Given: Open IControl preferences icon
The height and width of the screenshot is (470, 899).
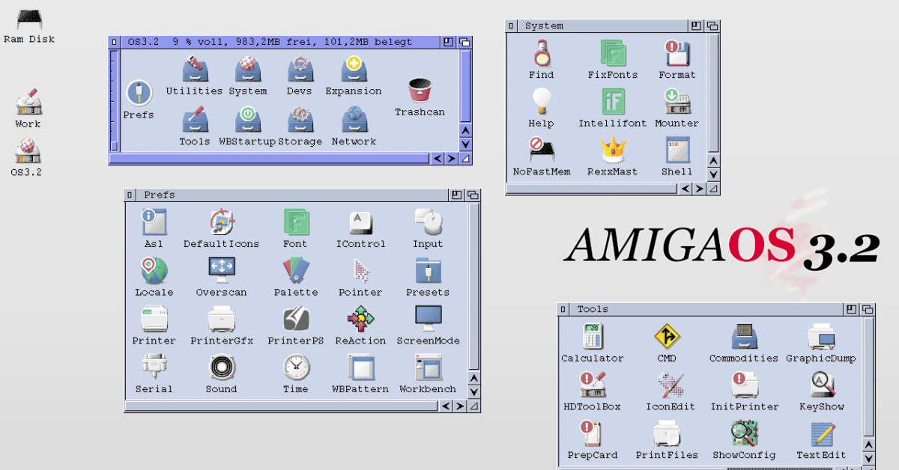Looking at the screenshot, I should click(361, 222).
